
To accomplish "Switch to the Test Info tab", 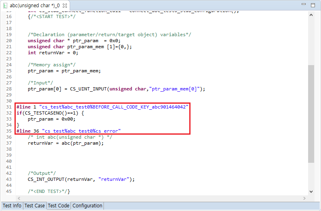I will 12,205.
